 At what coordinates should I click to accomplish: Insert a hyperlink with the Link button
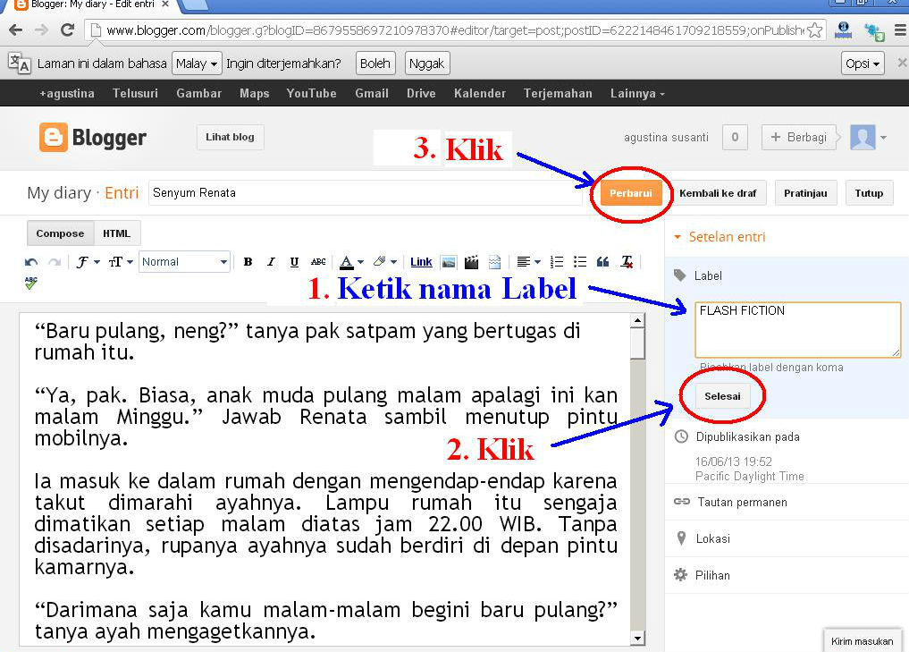[421, 262]
